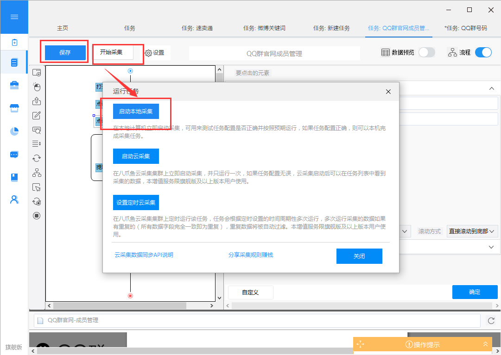Open the hamburger menu in the sidebar
Viewport: 501px width, 355px height.
click(x=14, y=17)
